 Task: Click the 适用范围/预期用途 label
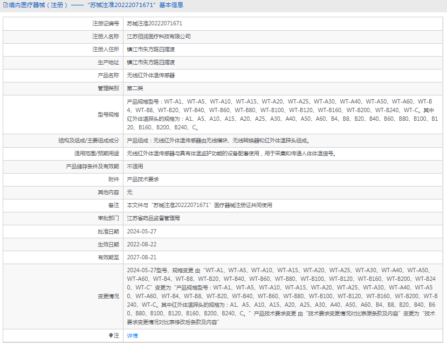(x=97, y=154)
